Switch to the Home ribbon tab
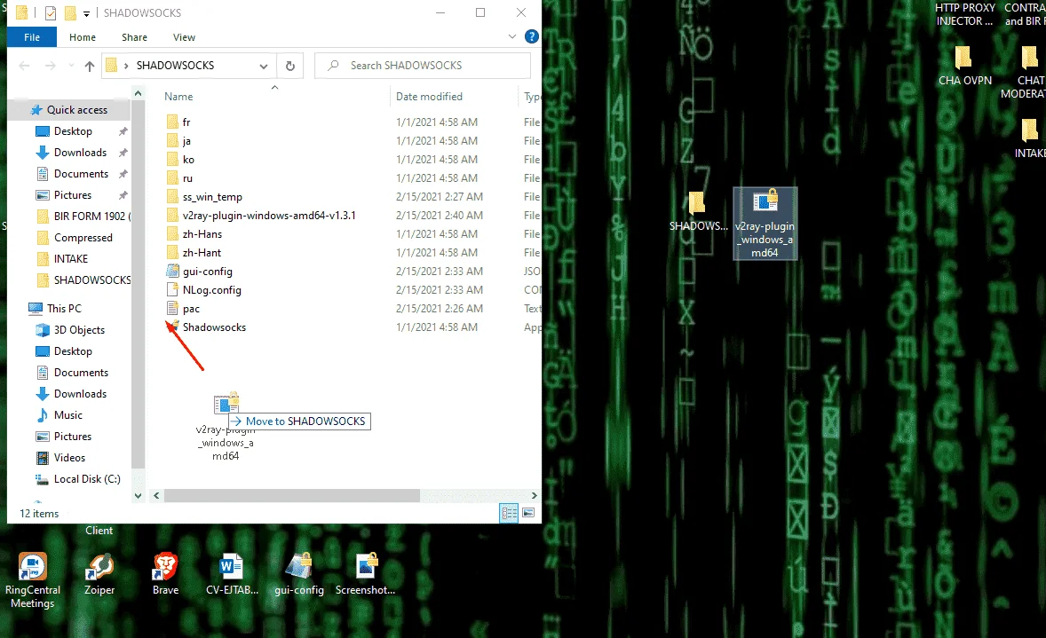Image resolution: width=1046 pixels, height=638 pixels. point(82,37)
